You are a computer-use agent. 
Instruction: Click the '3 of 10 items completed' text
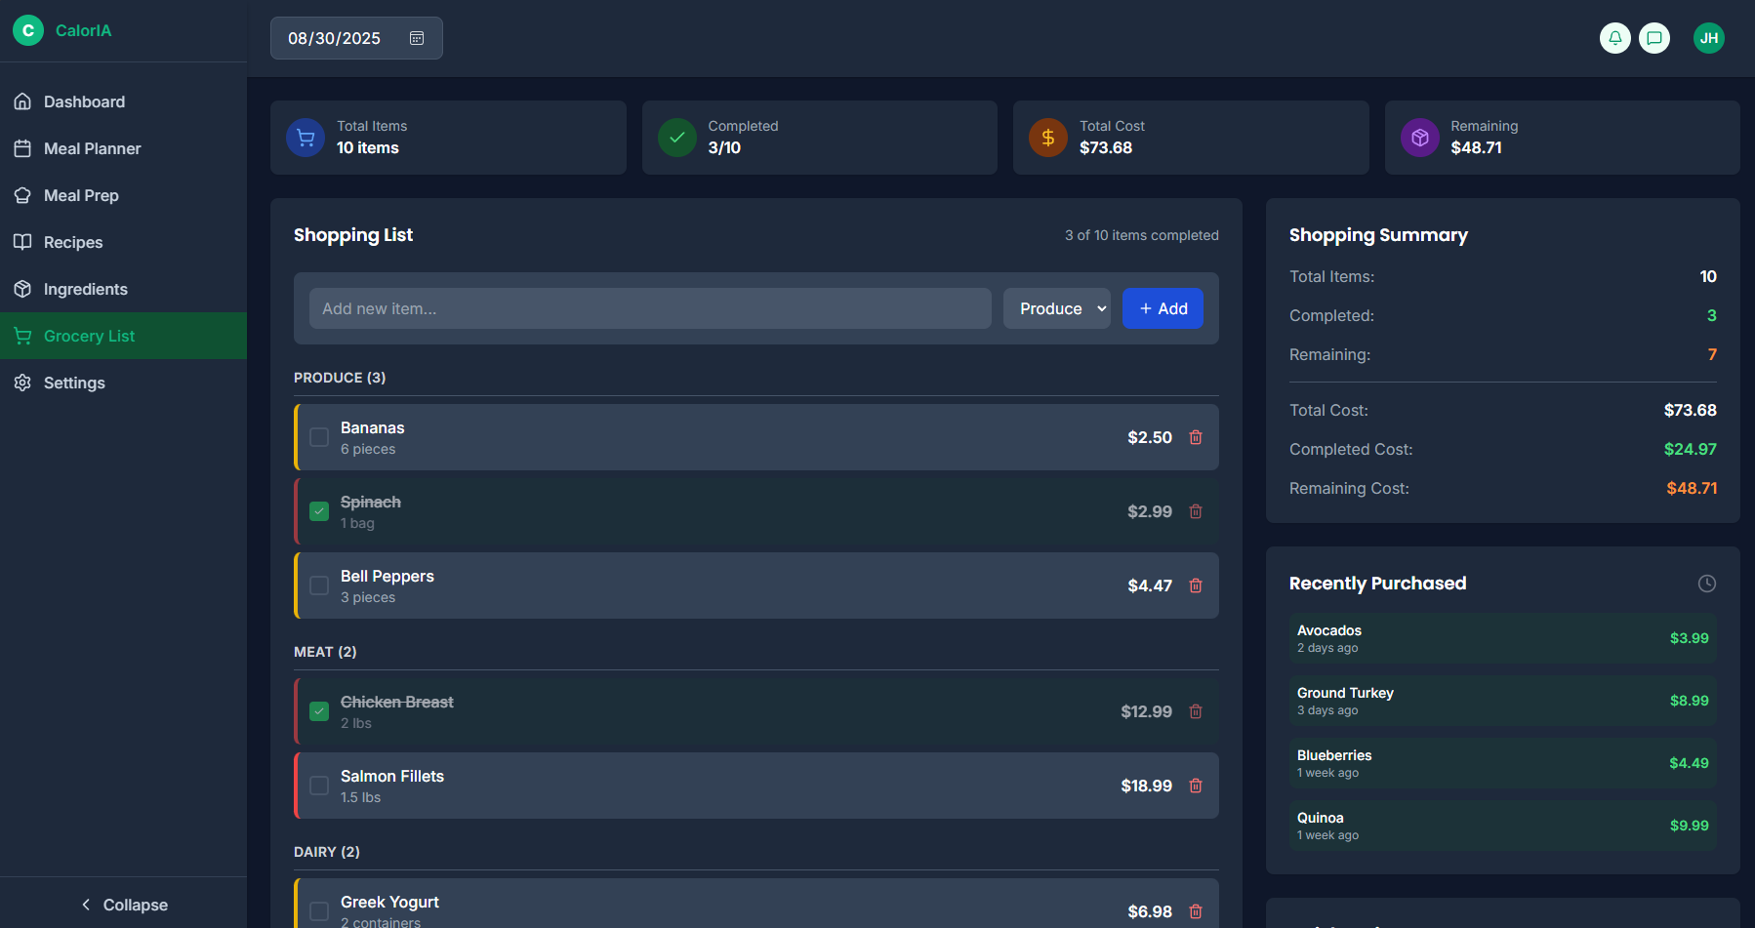coord(1142,235)
